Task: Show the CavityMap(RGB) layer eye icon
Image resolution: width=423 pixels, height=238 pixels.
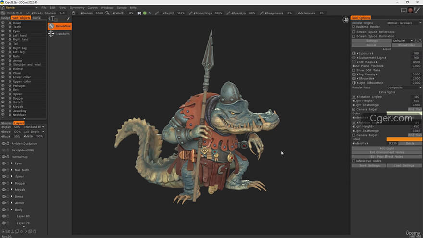Action: pyautogui.click(x=3, y=150)
